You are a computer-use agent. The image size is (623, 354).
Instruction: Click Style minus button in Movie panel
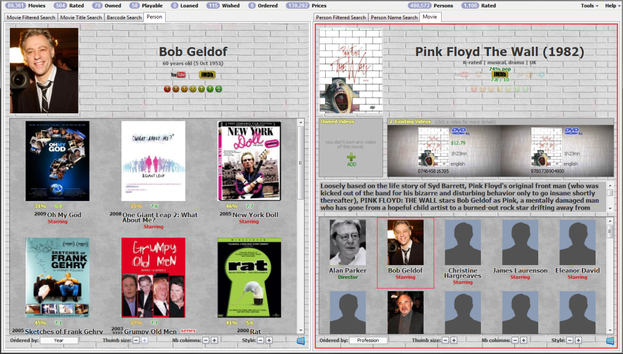pos(570,340)
